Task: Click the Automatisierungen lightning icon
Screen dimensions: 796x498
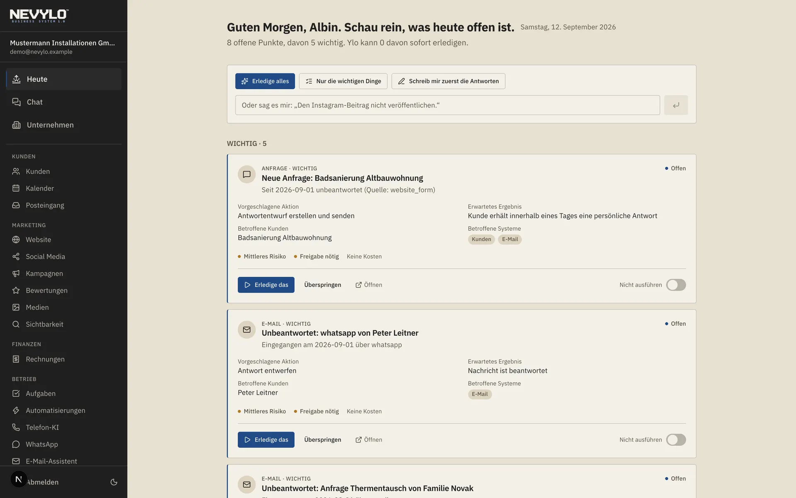Action: click(16, 410)
